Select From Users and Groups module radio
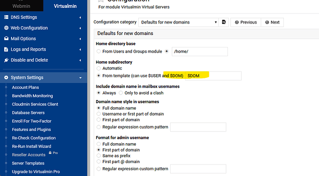The height and width of the screenshot is (176, 319). pyautogui.click(x=98, y=51)
